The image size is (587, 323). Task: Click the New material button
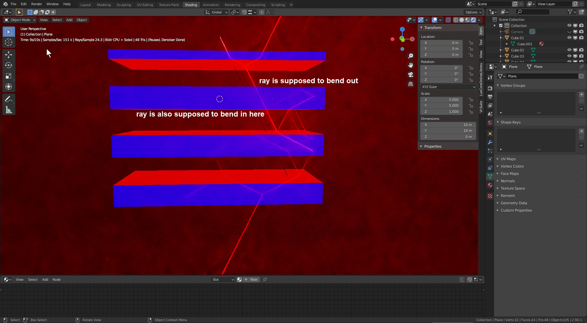[252, 280]
